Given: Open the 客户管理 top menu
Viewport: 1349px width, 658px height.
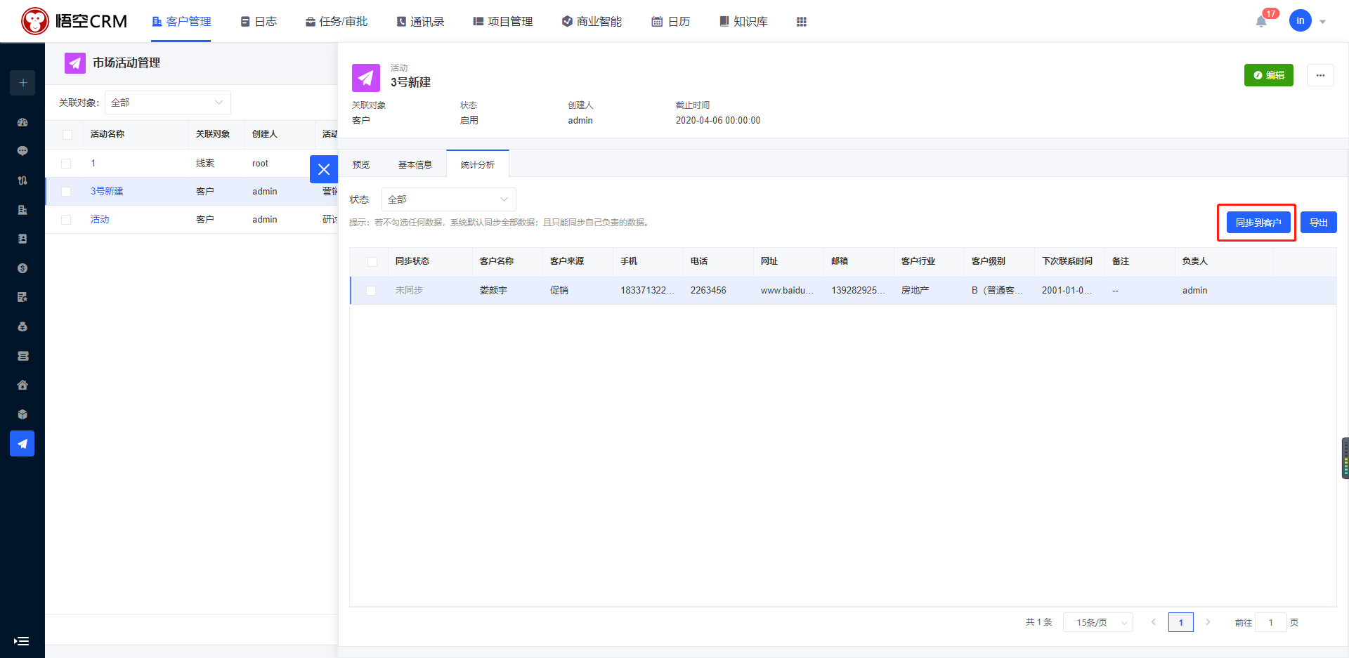Looking at the screenshot, I should click(x=181, y=22).
